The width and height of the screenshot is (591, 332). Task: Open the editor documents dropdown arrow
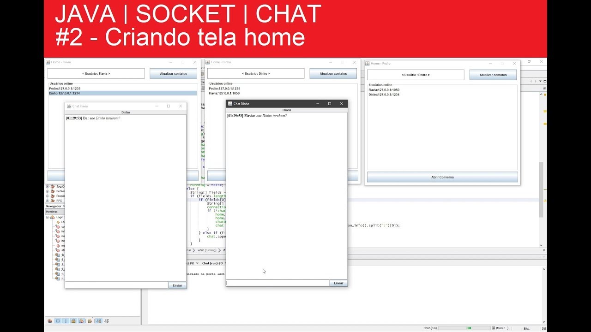(540, 81)
